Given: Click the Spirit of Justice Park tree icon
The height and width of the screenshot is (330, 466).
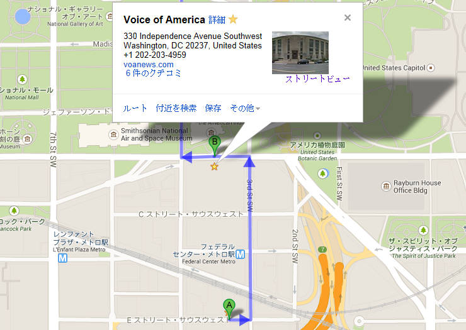Looking at the screenshot, I should tap(423, 229).
